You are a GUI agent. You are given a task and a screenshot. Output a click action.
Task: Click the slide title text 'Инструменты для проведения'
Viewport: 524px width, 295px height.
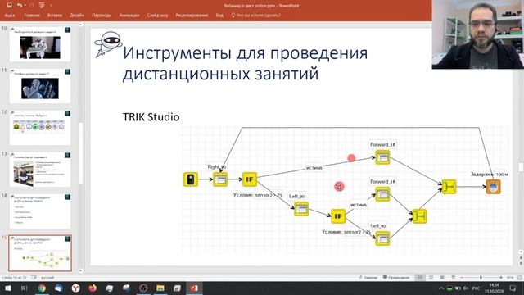click(x=246, y=53)
